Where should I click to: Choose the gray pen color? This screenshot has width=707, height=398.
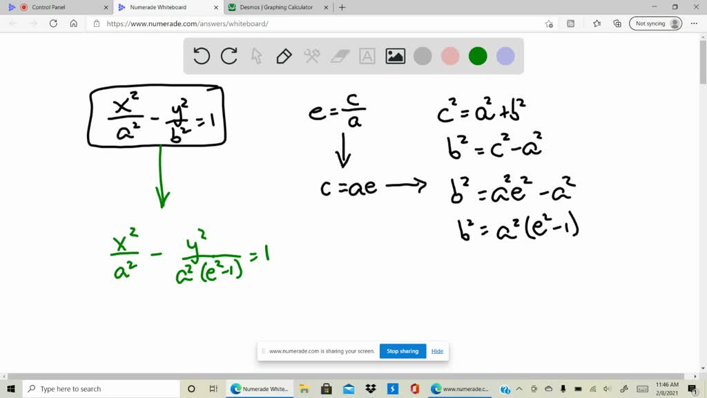coord(423,56)
